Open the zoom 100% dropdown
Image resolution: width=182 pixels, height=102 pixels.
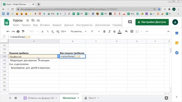(33, 31)
